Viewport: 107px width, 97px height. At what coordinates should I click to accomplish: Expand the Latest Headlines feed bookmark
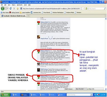(x=25, y=13)
